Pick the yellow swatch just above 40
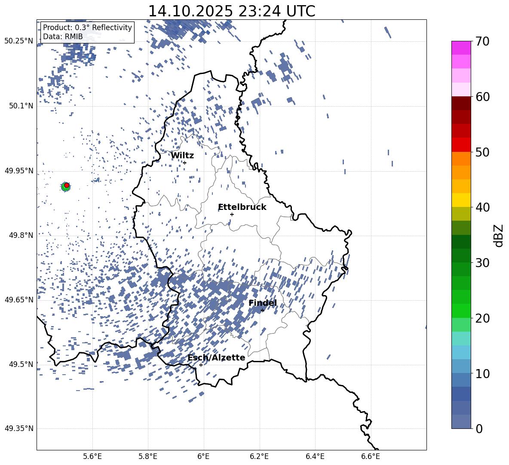This screenshot has height=465, width=509. pos(461,200)
